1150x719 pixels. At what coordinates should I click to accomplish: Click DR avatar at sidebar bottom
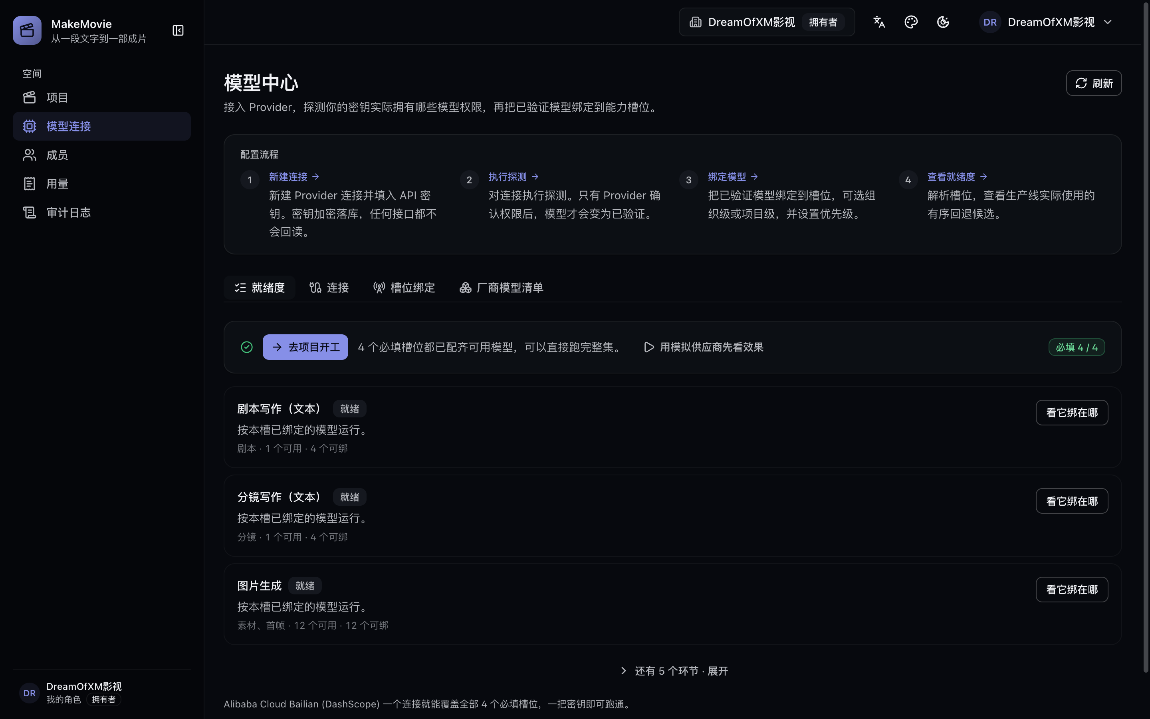(x=30, y=693)
